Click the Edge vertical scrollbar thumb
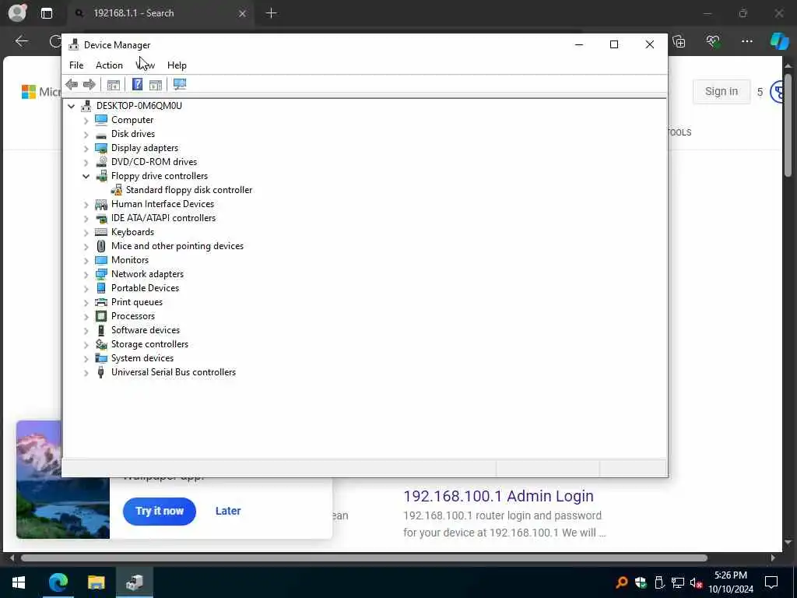The image size is (797, 598). [788, 125]
